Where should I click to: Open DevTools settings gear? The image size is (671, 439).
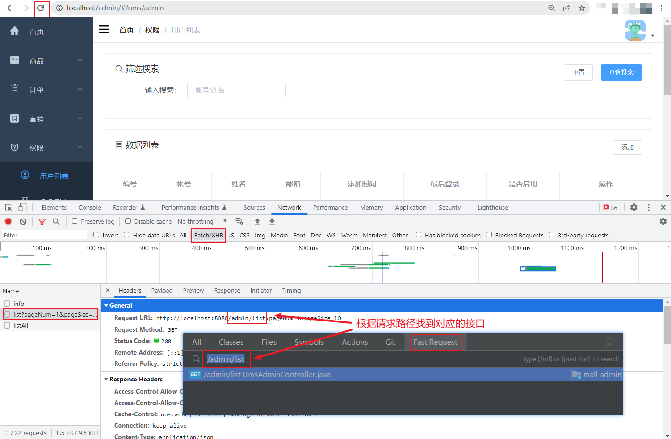634,207
